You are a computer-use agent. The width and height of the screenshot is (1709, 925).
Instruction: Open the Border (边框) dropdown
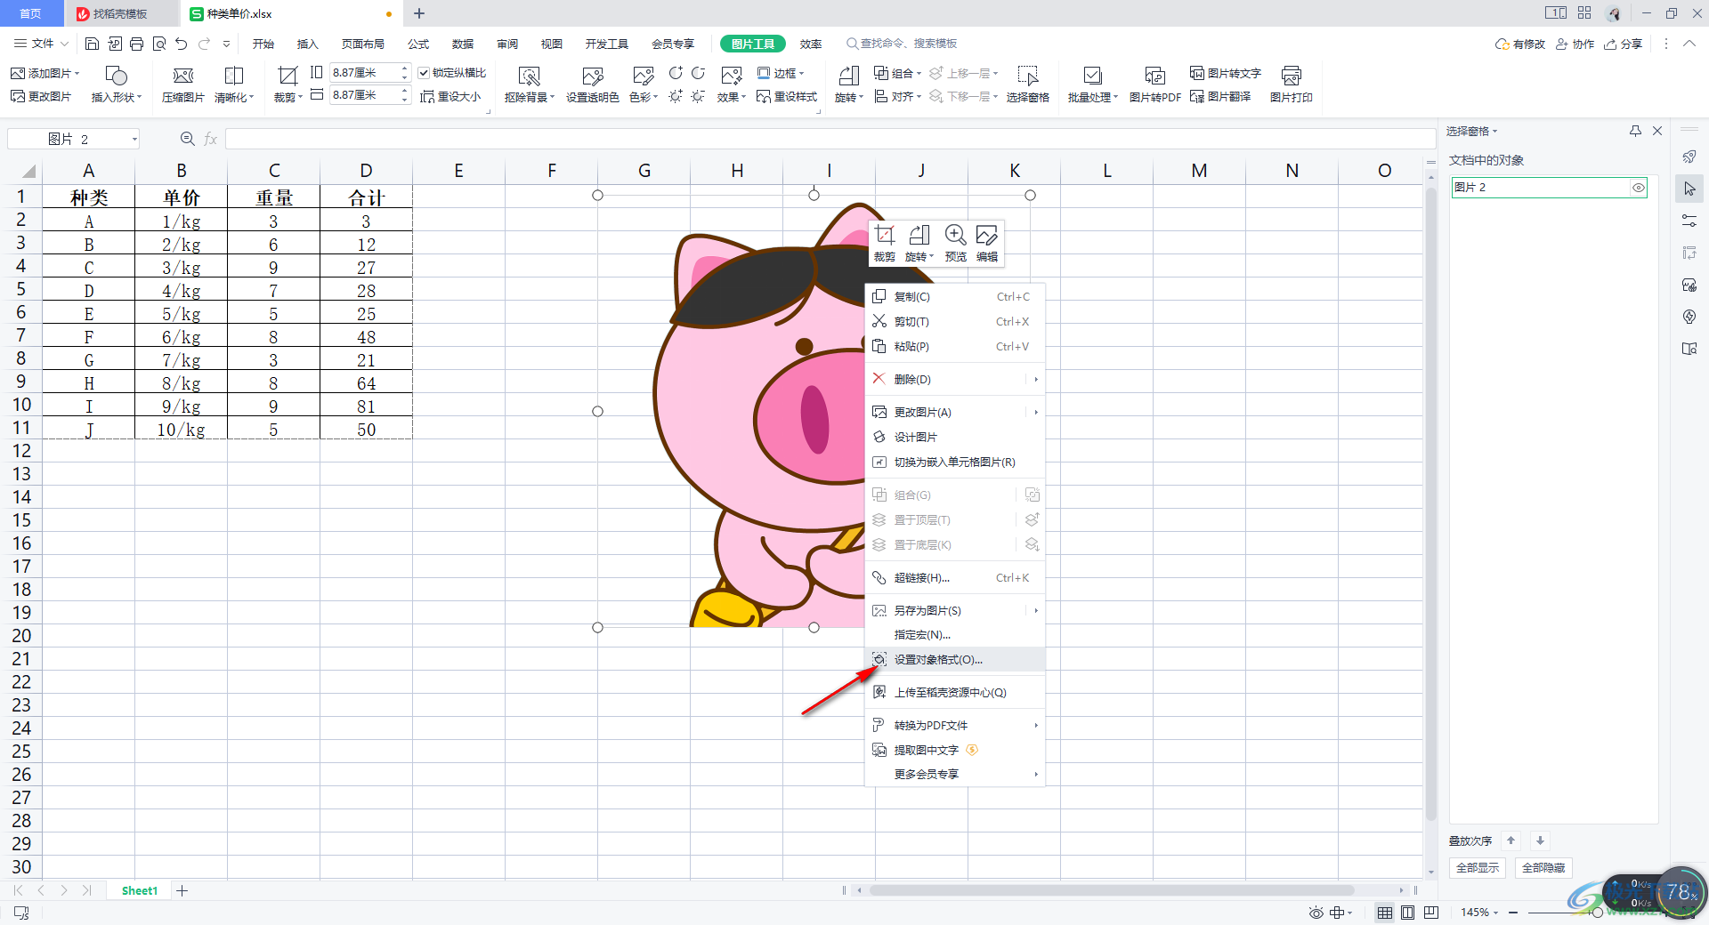[781, 73]
